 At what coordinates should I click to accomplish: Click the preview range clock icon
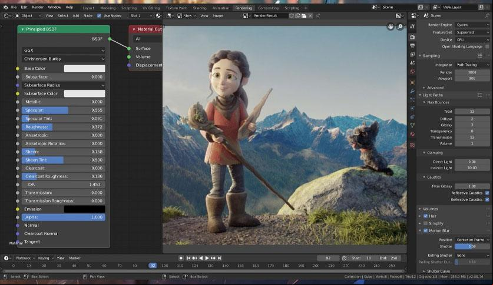(x=345, y=258)
